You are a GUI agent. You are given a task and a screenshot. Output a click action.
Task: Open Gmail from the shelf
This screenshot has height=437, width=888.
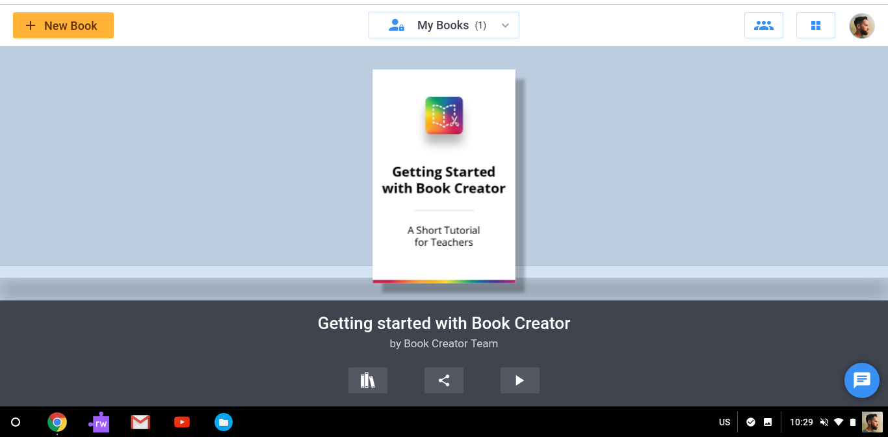tap(140, 422)
